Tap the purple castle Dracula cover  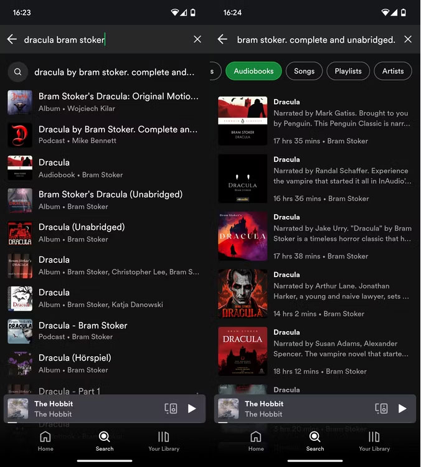pyautogui.click(x=242, y=236)
